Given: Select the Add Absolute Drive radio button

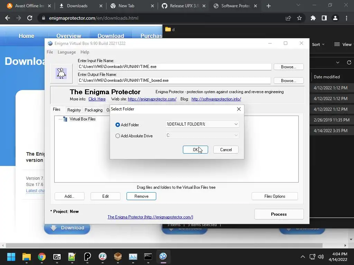Looking at the screenshot, I should coord(118,136).
